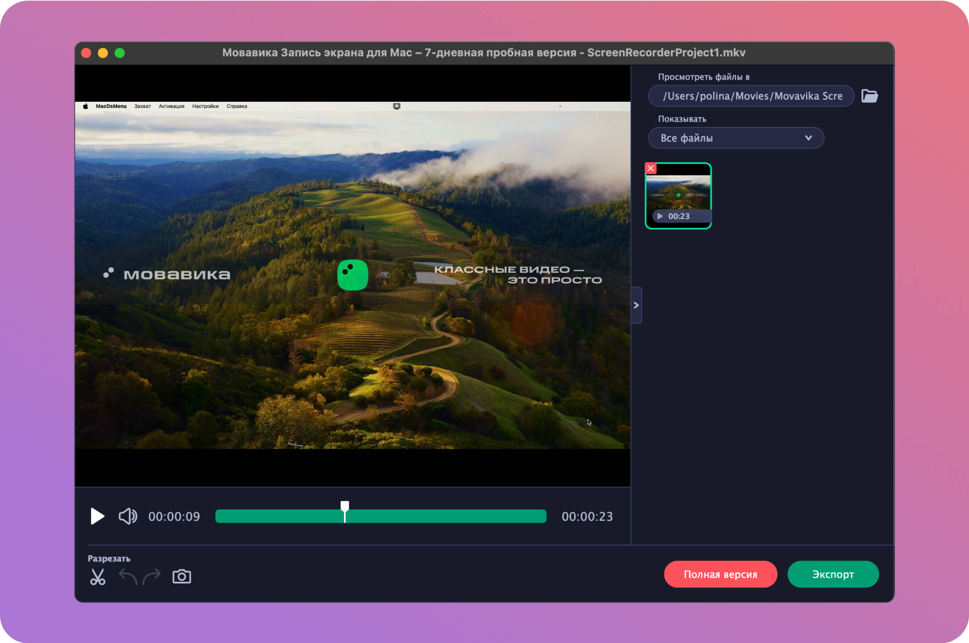This screenshot has width=969, height=643.
Task: Play the recorded video
Action: click(x=97, y=516)
